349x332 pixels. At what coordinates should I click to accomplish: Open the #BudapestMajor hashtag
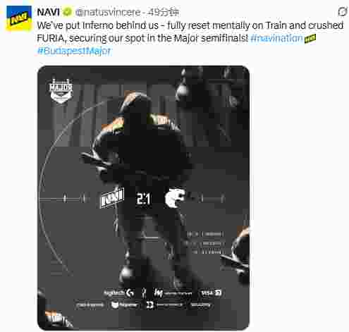74,51
